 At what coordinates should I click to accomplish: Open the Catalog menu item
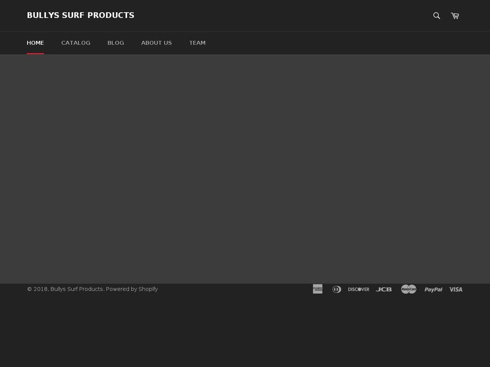[x=76, y=43]
